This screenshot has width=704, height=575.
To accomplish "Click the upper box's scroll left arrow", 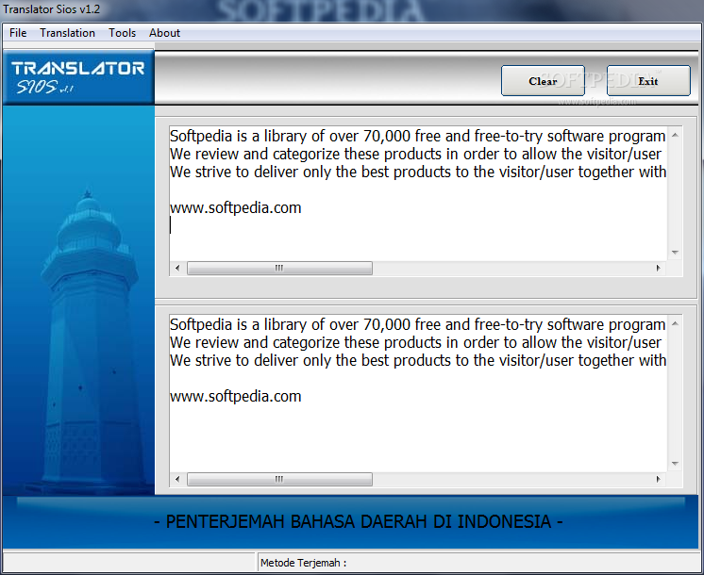I will tap(177, 269).
